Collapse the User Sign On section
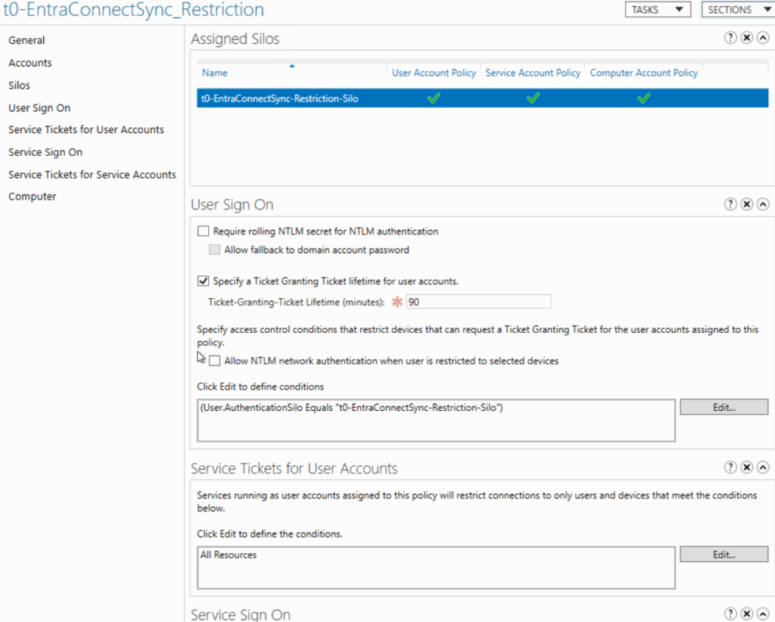This screenshot has width=775, height=622. tap(762, 204)
